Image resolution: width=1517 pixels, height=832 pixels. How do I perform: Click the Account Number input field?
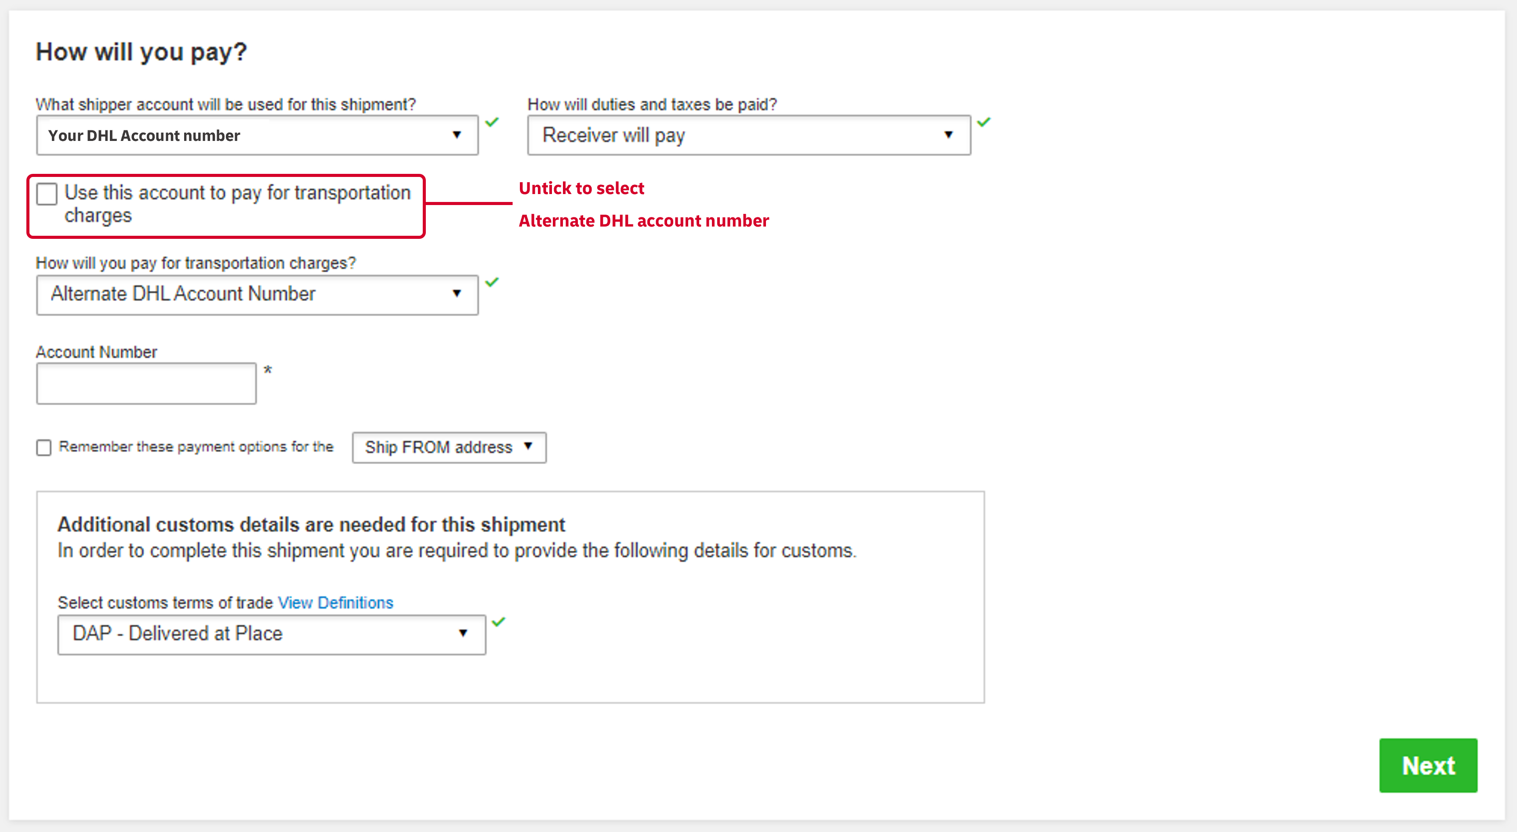click(146, 383)
